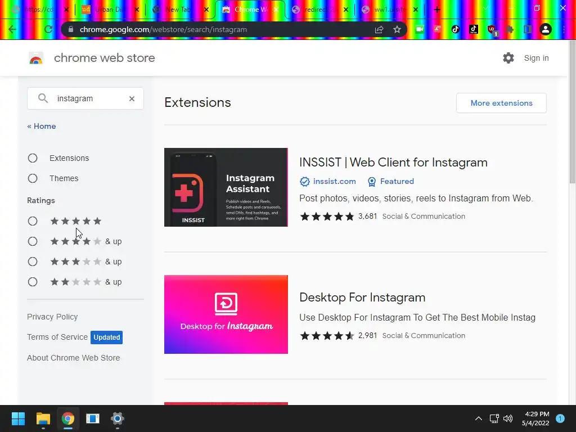
Task: Open notification center badge
Action: tap(560, 418)
